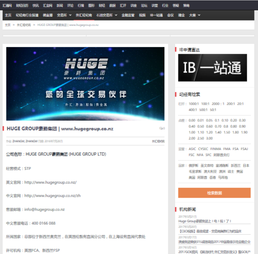Click the 外汇经纪商 category tag beside date
This screenshot has width=258, height=254.
(x=158, y=141)
